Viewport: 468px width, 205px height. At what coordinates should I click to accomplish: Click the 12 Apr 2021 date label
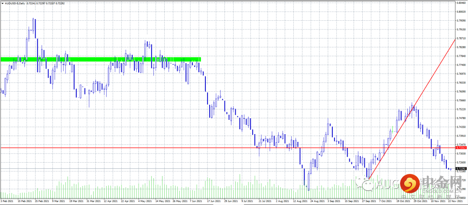click(x=111, y=201)
